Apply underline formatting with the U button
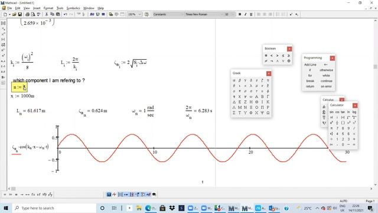 [x=251, y=14]
